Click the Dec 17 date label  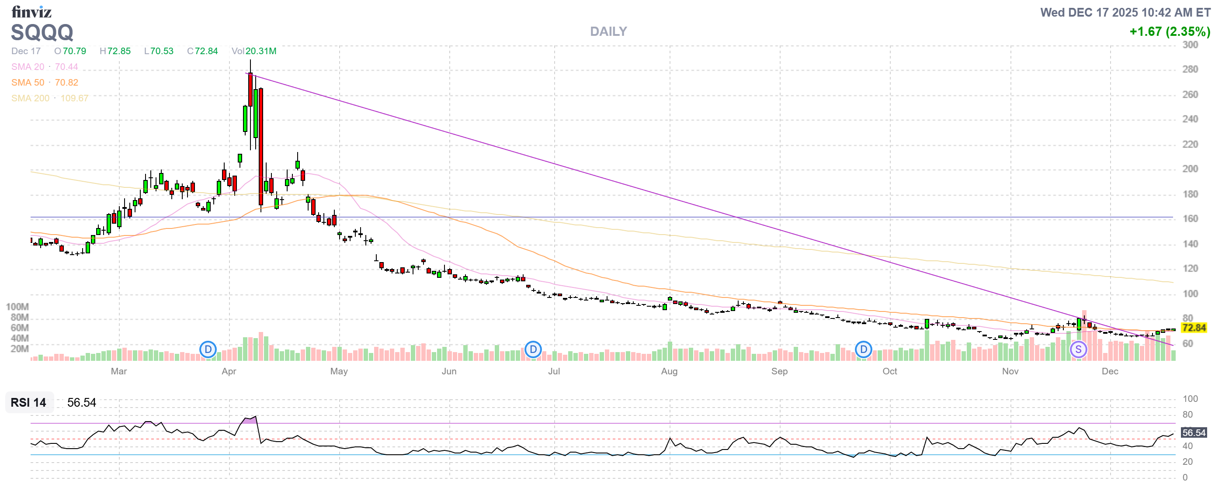click(26, 51)
